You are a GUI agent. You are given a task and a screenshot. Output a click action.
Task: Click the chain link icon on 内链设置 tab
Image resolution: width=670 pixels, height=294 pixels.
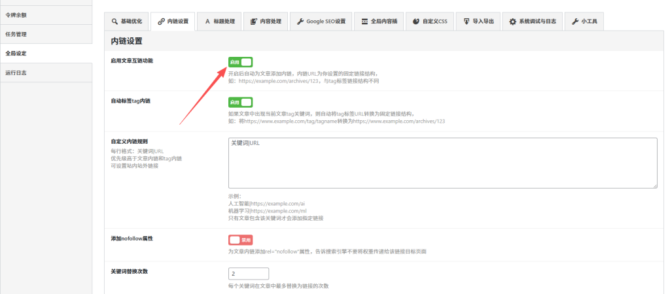(x=161, y=22)
